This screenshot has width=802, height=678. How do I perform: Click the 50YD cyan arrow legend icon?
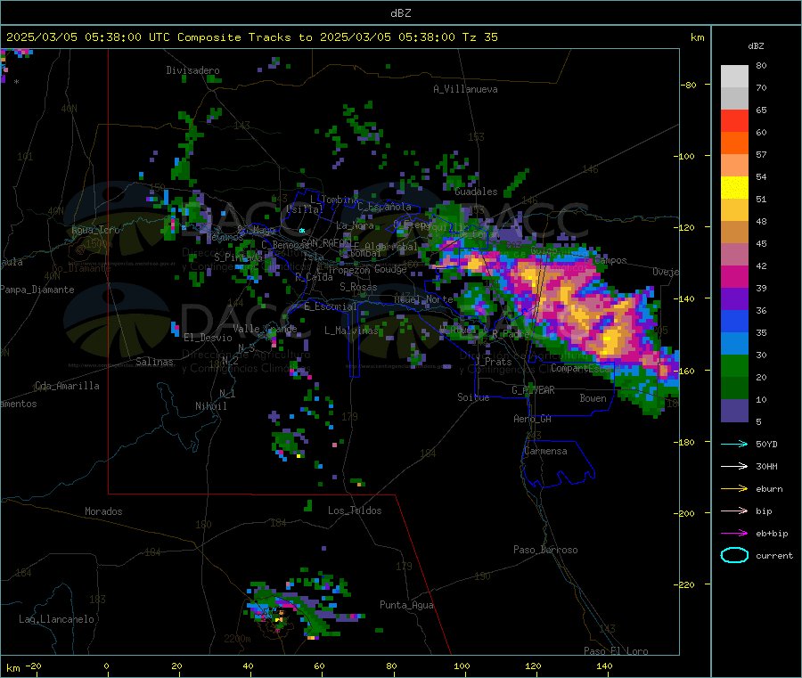click(734, 444)
